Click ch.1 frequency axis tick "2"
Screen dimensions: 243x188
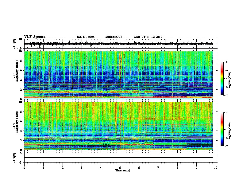(x=21, y=89)
